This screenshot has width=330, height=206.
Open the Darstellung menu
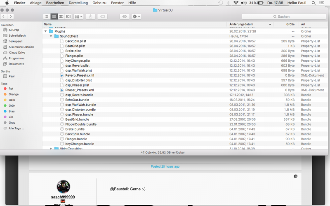pos(78,3)
